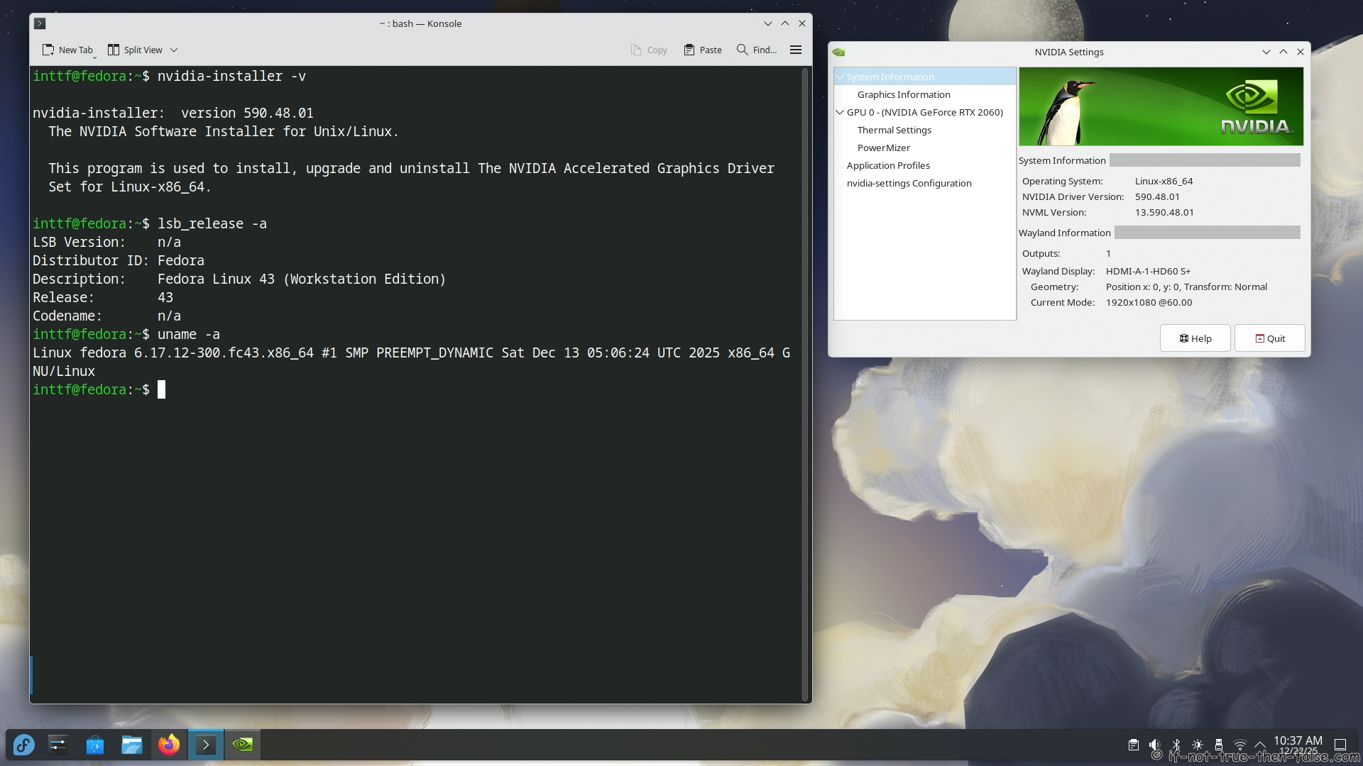Select System Information in NVIDIA Settings tree

pyautogui.click(x=925, y=77)
